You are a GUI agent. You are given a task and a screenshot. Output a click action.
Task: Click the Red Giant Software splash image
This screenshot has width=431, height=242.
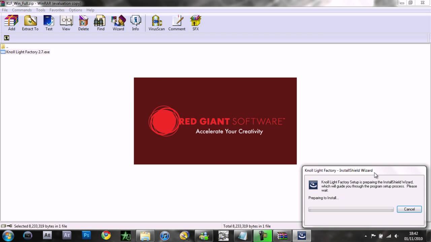(215, 121)
